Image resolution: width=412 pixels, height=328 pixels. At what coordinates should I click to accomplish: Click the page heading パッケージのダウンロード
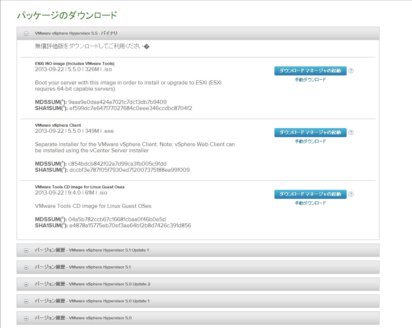[67, 15]
